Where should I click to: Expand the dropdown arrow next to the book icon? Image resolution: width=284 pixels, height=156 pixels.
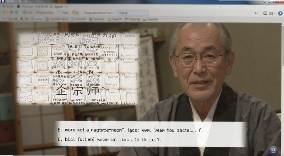pos(275,13)
